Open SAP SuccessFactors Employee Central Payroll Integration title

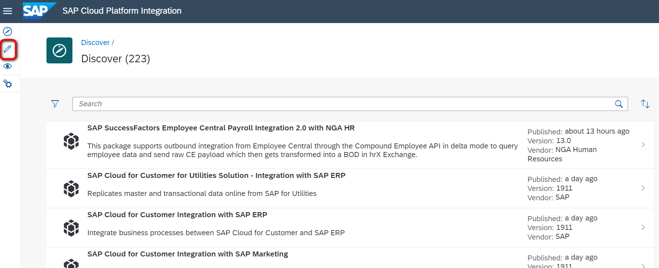(x=221, y=128)
